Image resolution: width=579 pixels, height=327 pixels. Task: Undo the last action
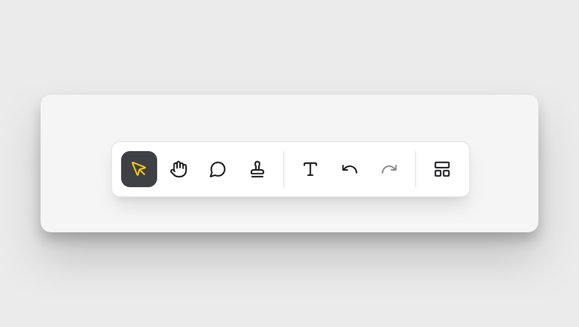tap(350, 169)
